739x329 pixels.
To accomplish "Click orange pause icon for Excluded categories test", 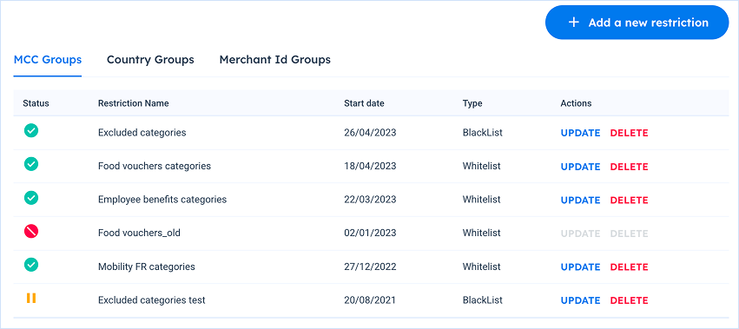I will tap(31, 298).
